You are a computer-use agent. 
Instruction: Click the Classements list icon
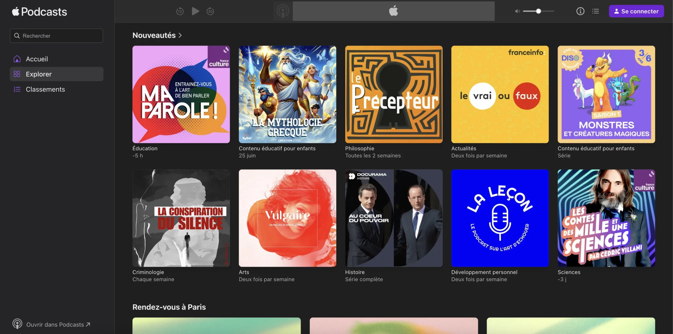click(x=17, y=89)
